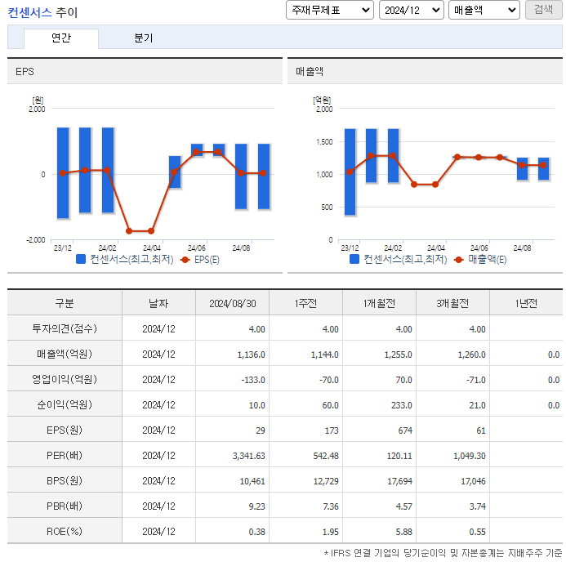566x562 pixels.
Task: Click the 1개월전 column header
Action: pyautogui.click(x=380, y=303)
